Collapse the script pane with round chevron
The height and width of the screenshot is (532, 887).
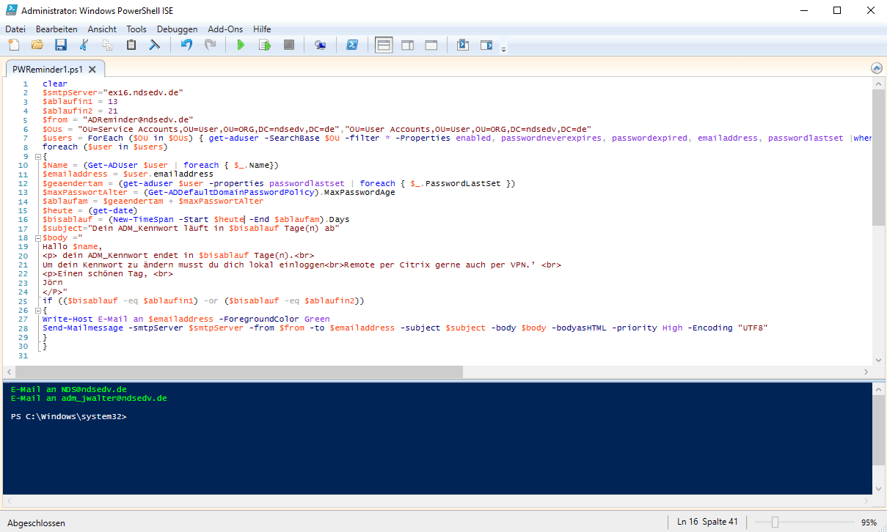(x=876, y=68)
